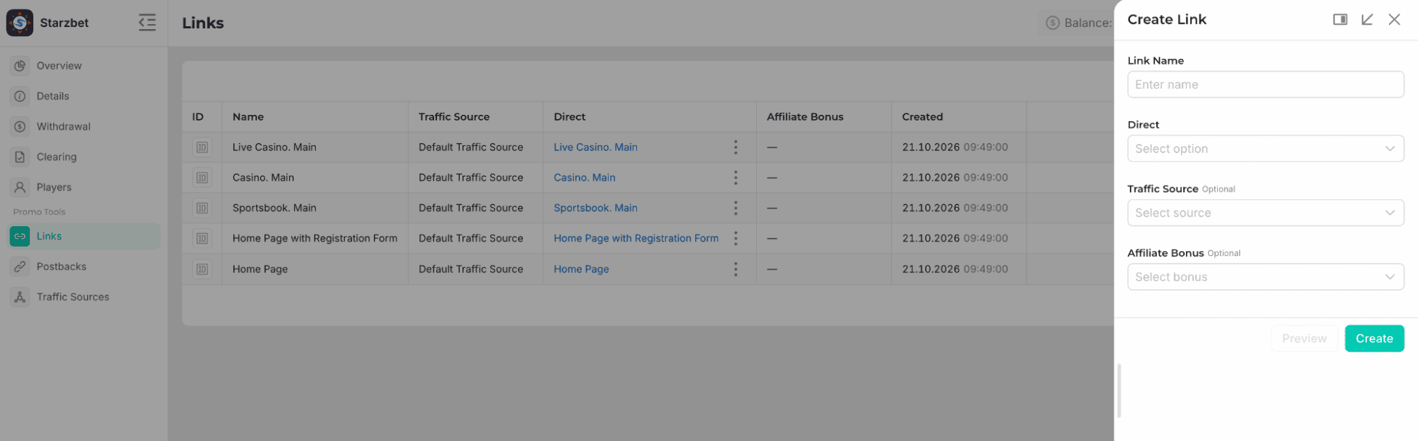
Task: Open options for Home Page with Registration Form
Action: click(x=736, y=239)
